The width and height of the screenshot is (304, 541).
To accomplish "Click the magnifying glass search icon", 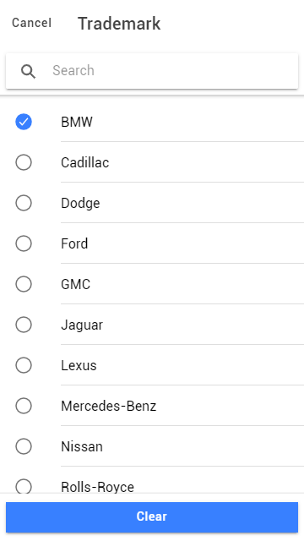I will pyautogui.click(x=28, y=71).
